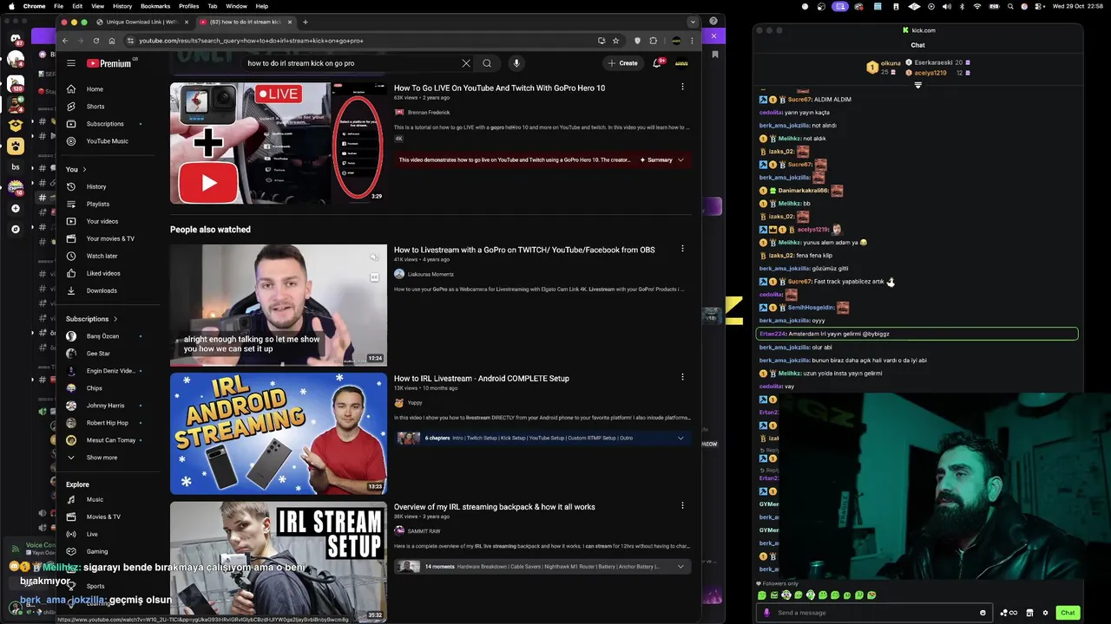The height and width of the screenshot is (624, 1111).
Task: Open YouTube Music in sidebar
Action: click(107, 141)
